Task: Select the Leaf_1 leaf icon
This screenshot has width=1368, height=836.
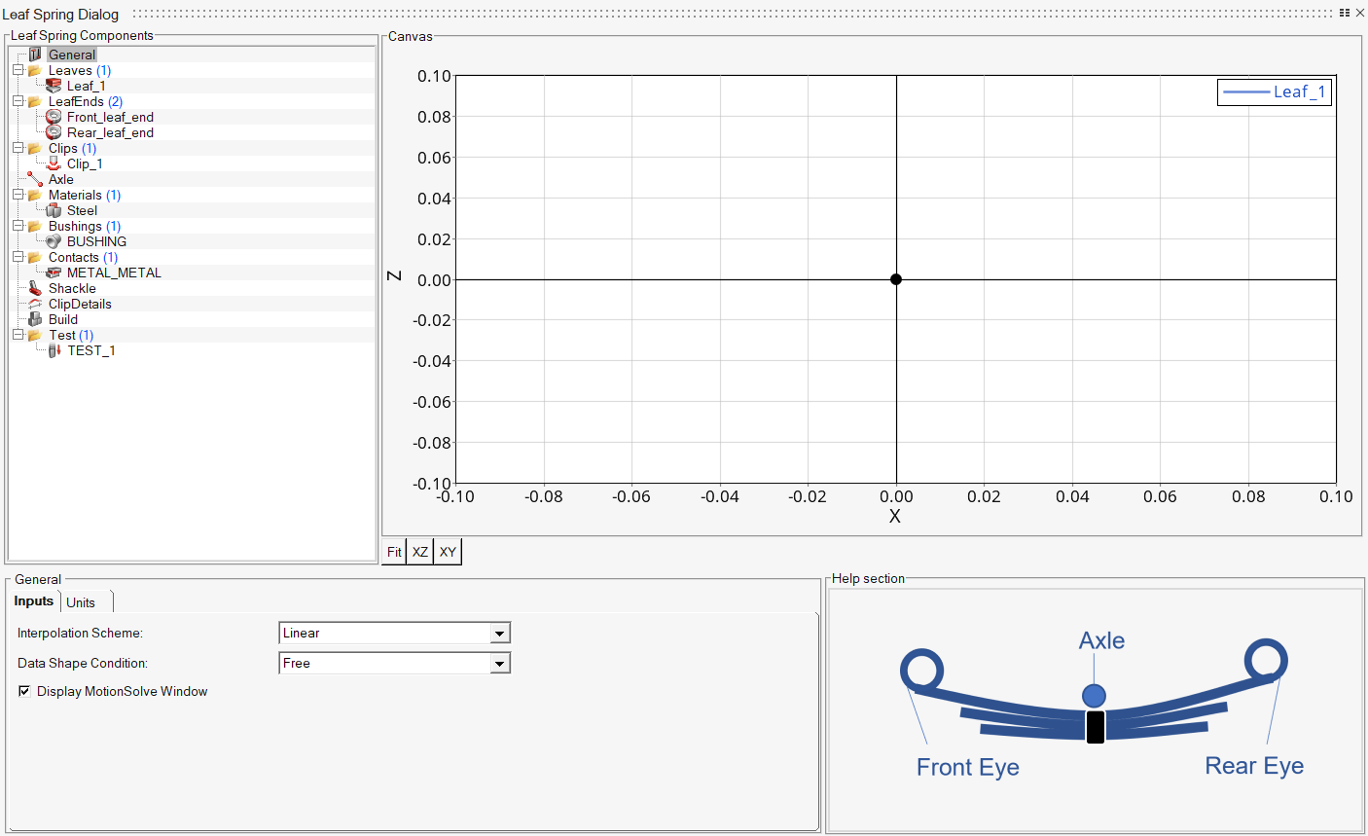Action: 54,86
